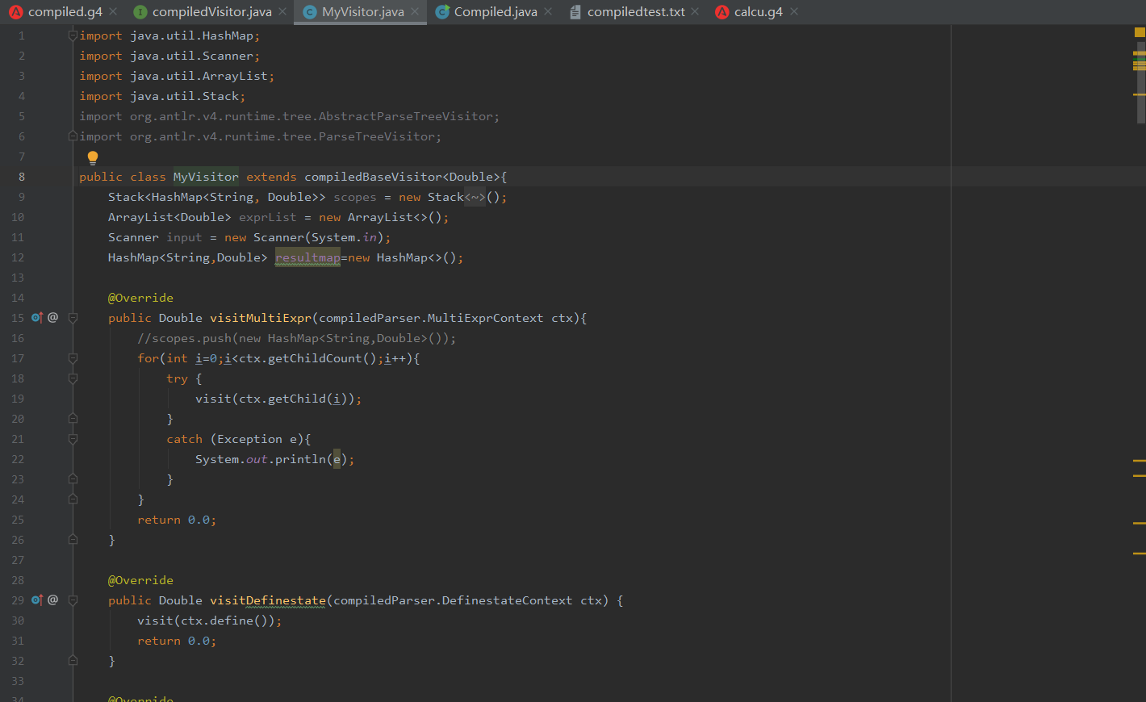Switch to the compiledtest.txt tab

(x=636, y=11)
